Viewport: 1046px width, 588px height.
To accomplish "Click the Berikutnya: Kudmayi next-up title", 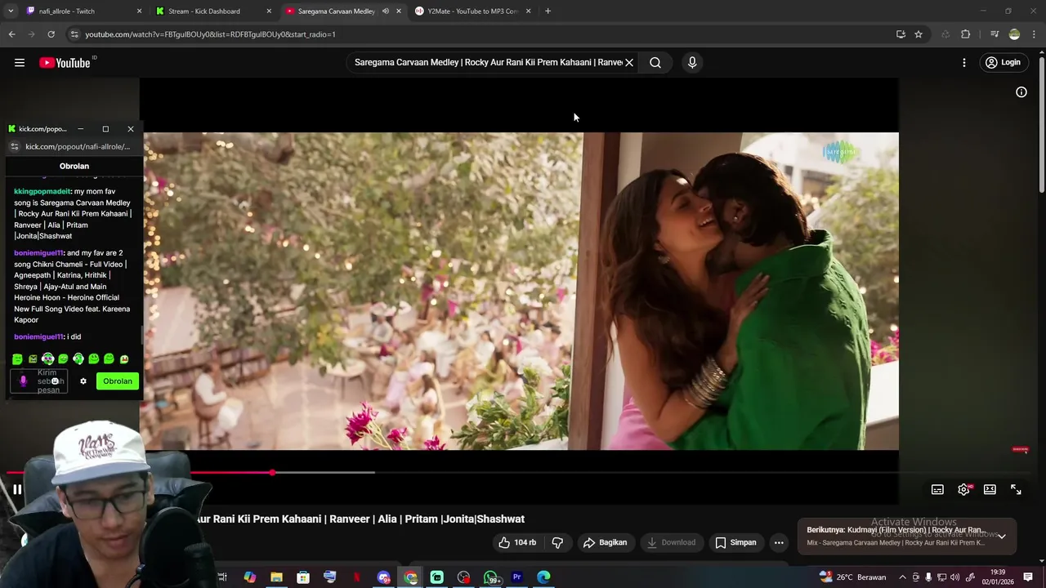I will tap(896, 530).
